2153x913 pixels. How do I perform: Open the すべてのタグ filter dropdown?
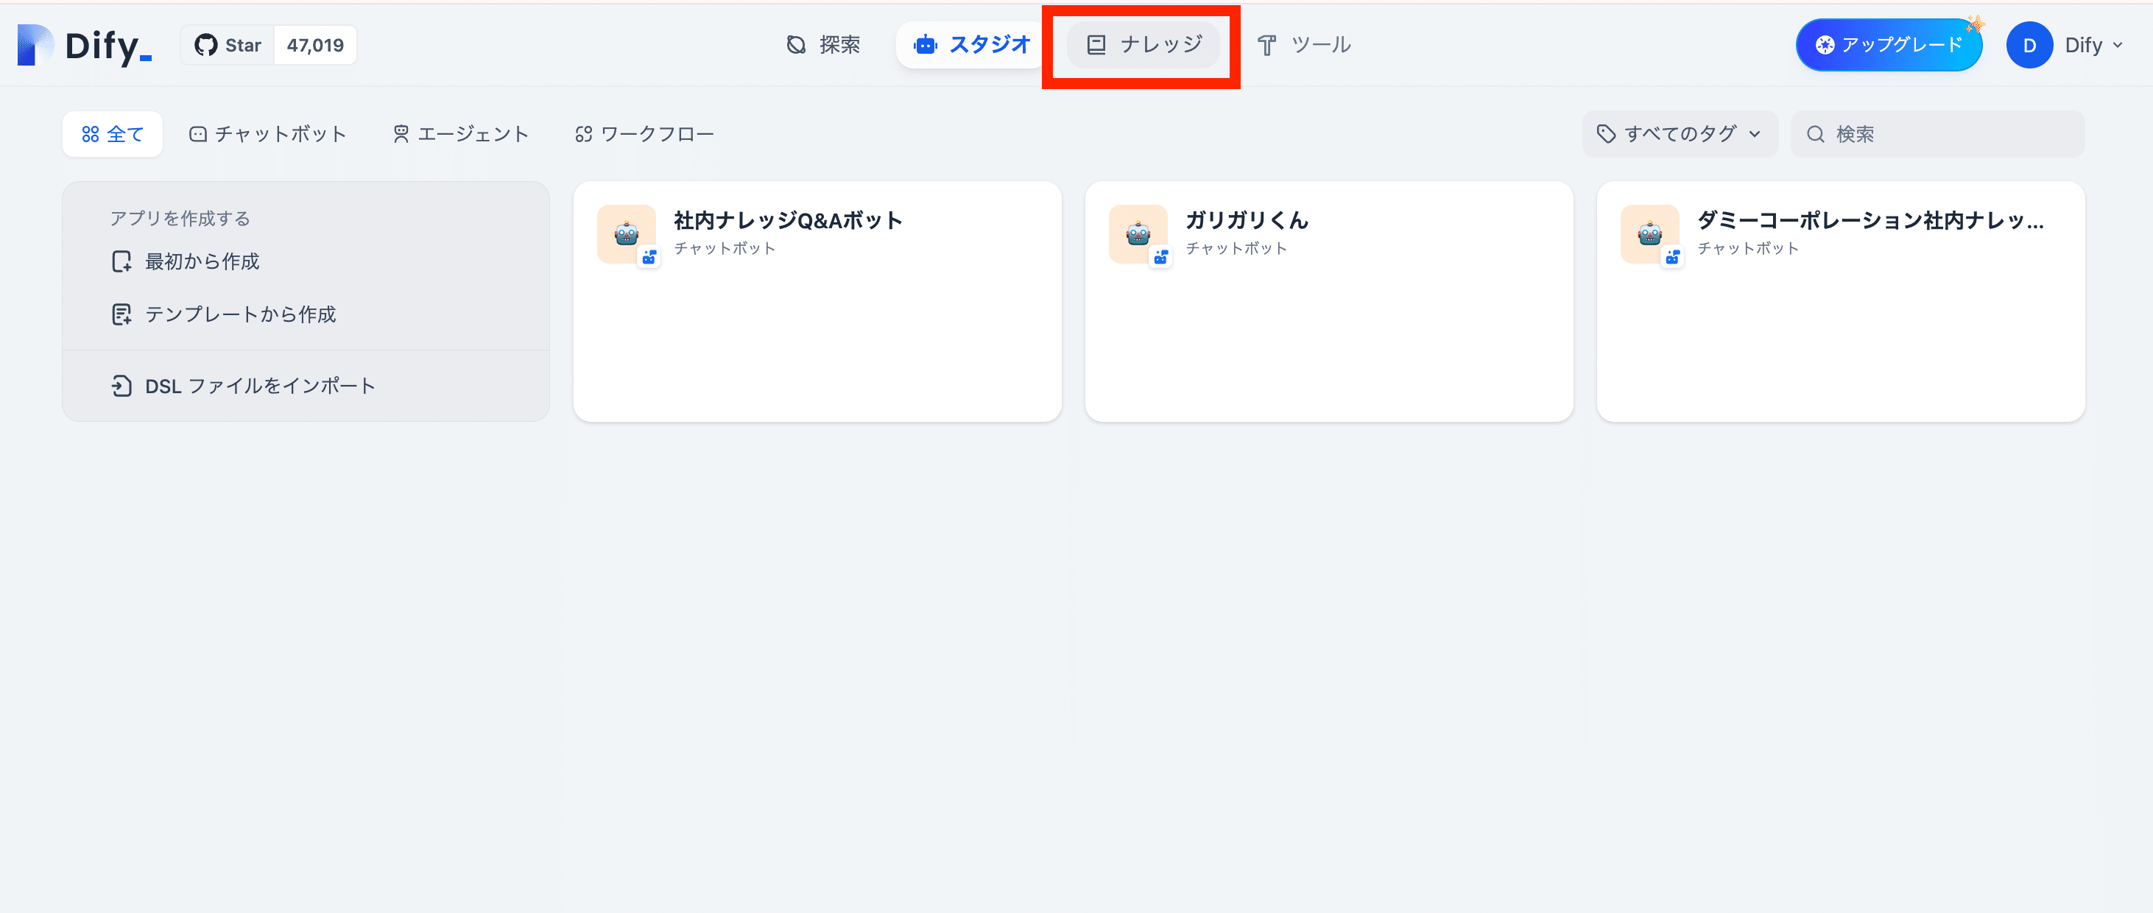tap(1680, 134)
